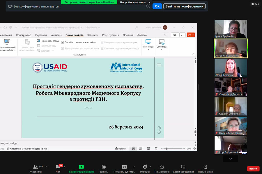The image size is (262, 174).
Task: Switch to Normal view icon
Action: (133, 149)
